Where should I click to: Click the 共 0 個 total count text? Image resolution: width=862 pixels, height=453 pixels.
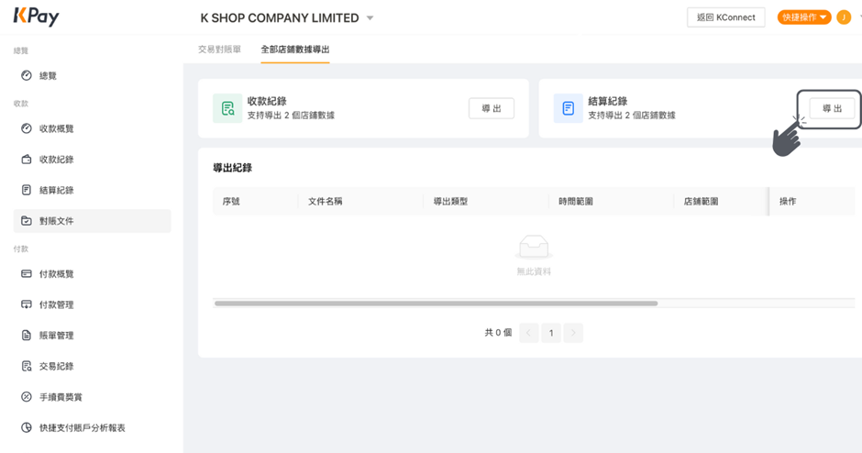498,333
